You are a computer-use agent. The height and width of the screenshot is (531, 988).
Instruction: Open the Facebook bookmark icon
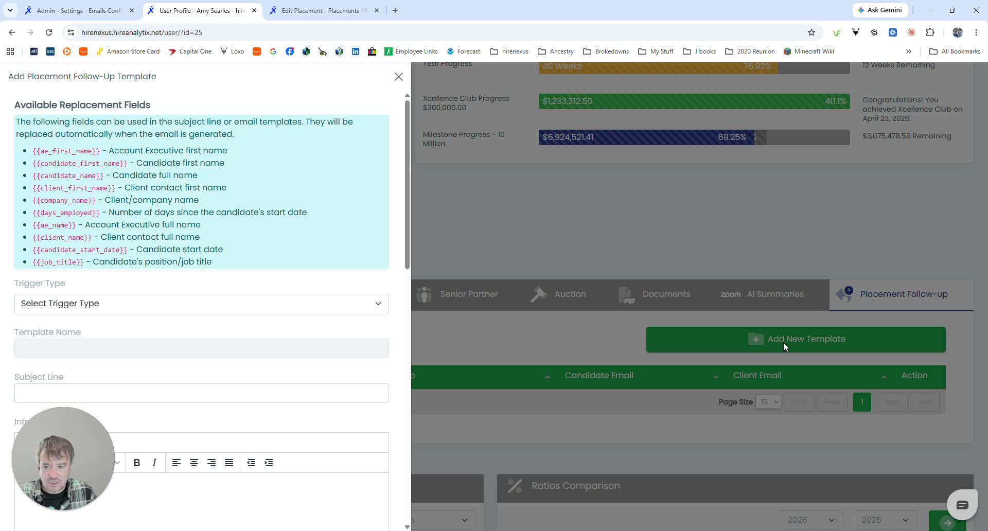[x=290, y=51]
